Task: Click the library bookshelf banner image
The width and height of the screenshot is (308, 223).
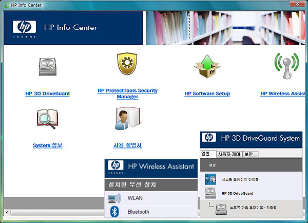Action: click(225, 28)
